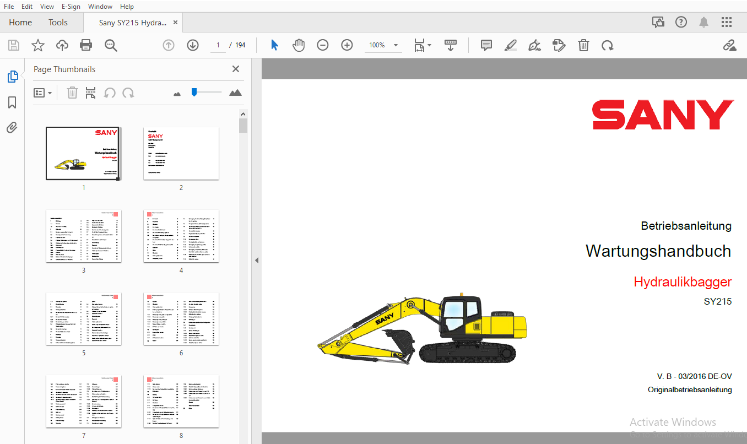747x444 pixels.
Task: Select page 8 thumbnail
Action: 181,401
